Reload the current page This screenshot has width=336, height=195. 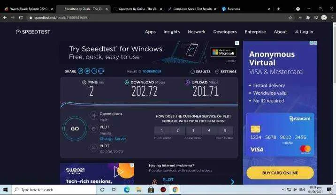[21, 17]
